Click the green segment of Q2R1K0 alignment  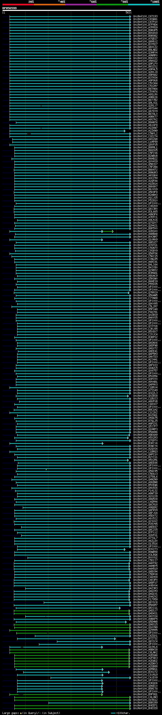(108, 231)
